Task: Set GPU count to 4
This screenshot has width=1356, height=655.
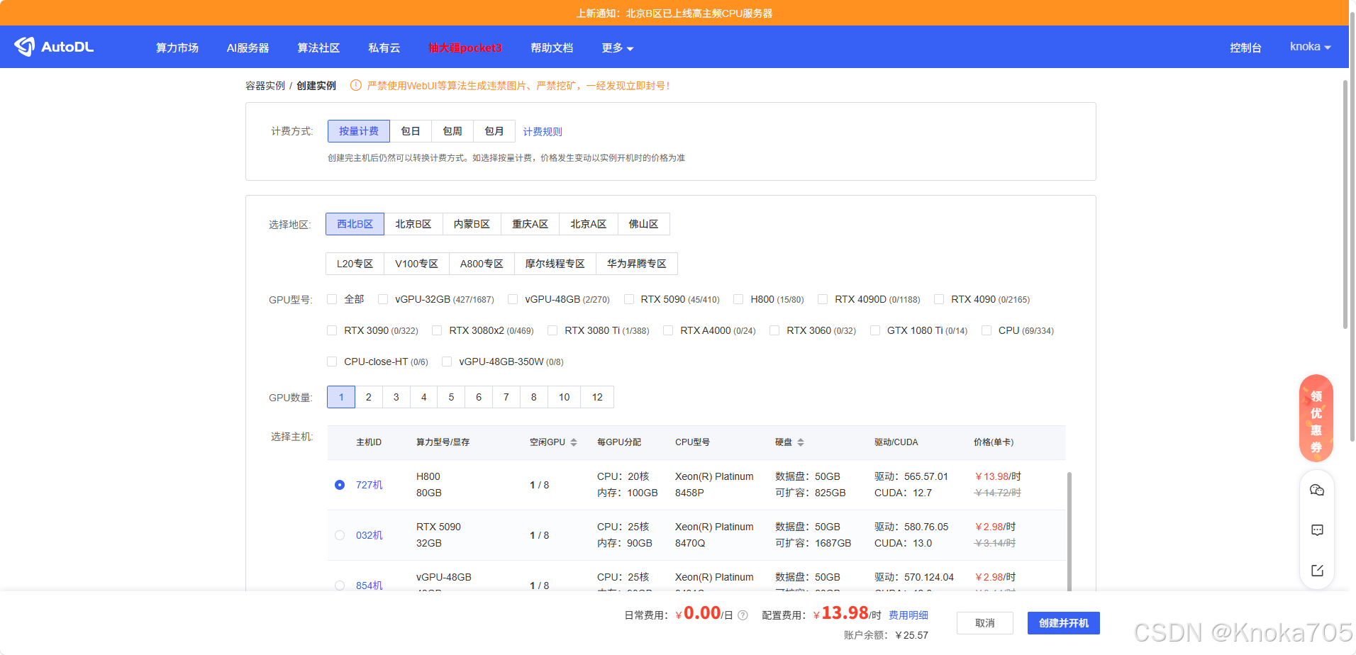Action: coord(424,397)
